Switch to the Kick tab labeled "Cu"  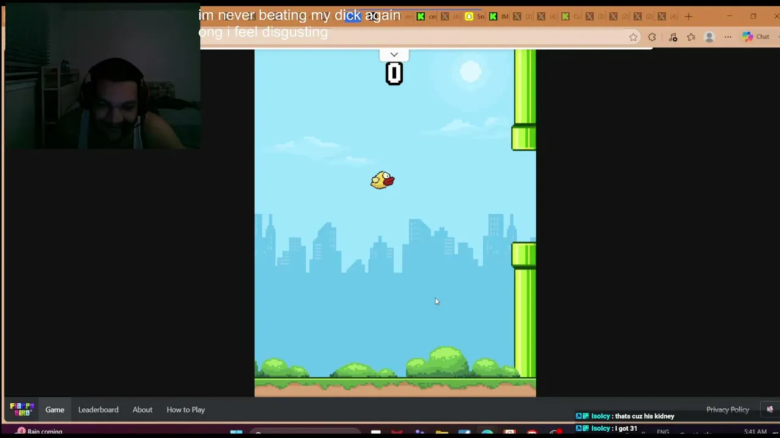pyautogui.click(x=572, y=16)
